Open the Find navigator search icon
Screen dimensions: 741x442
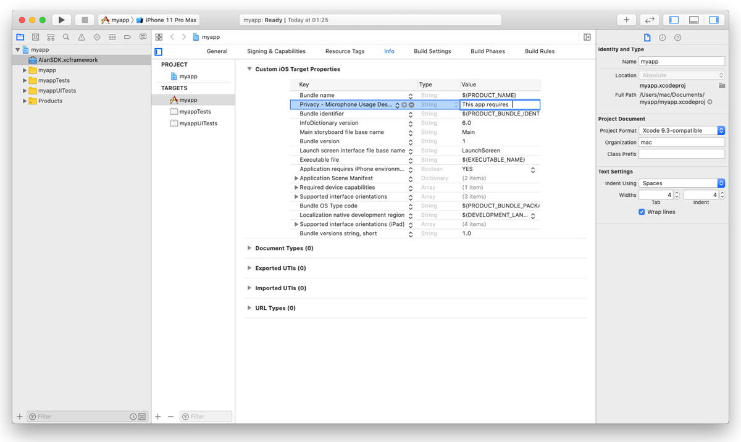pyautogui.click(x=66, y=37)
